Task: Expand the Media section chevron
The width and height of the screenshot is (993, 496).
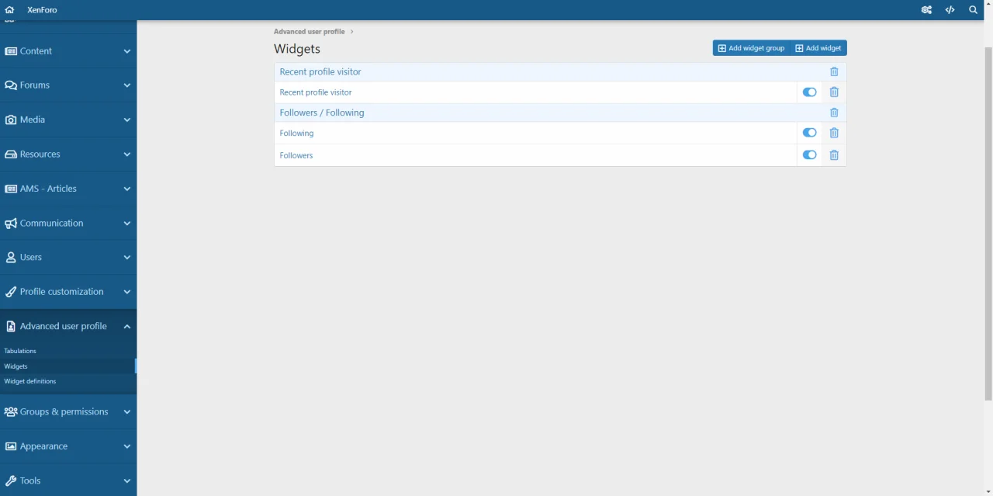Action: [127, 120]
